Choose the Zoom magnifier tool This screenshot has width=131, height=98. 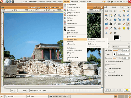point(119,15)
